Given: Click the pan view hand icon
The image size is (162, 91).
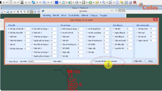Looking at the screenshot, I should [x=38, y=12].
